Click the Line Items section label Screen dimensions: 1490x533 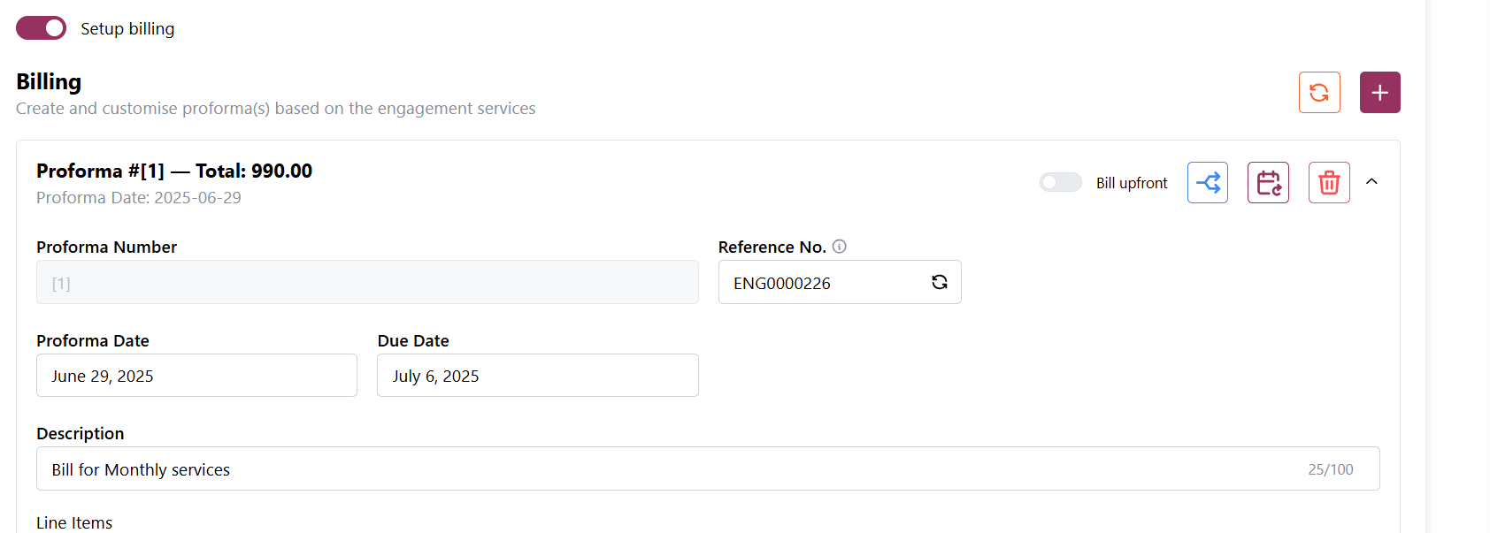[x=74, y=522]
